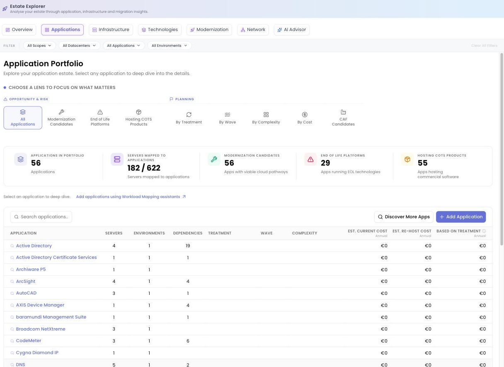Image resolution: width=504 pixels, height=367 pixels.
Task: Click the magnifier icon beside Active Directory
Action: (12, 246)
